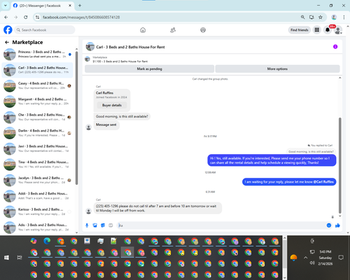Image resolution: width=350 pixels, height=280 pixels.
Task: Open Chrome three-dot menu
Action: [344, 17]
